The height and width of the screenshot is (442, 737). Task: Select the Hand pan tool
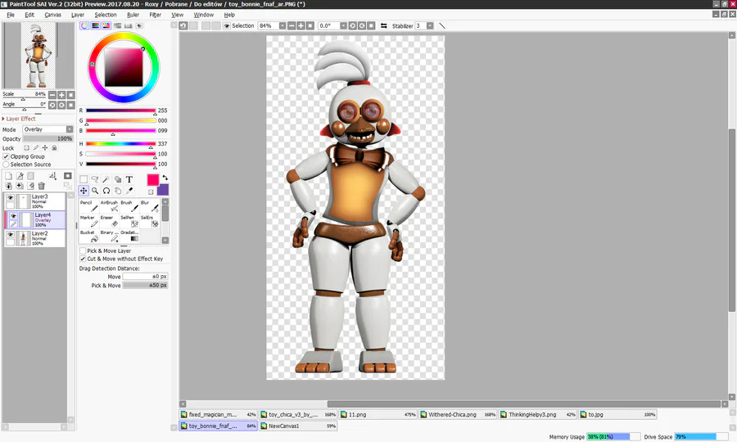pyautogui.click(x=118, y=191)
